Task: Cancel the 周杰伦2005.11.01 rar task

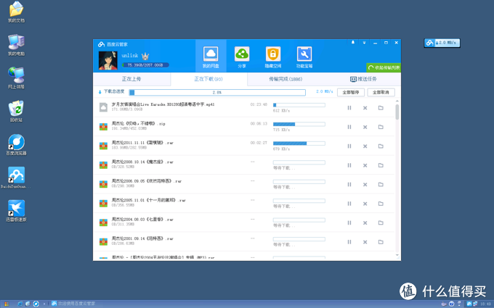Action: (x=365, y=204)
